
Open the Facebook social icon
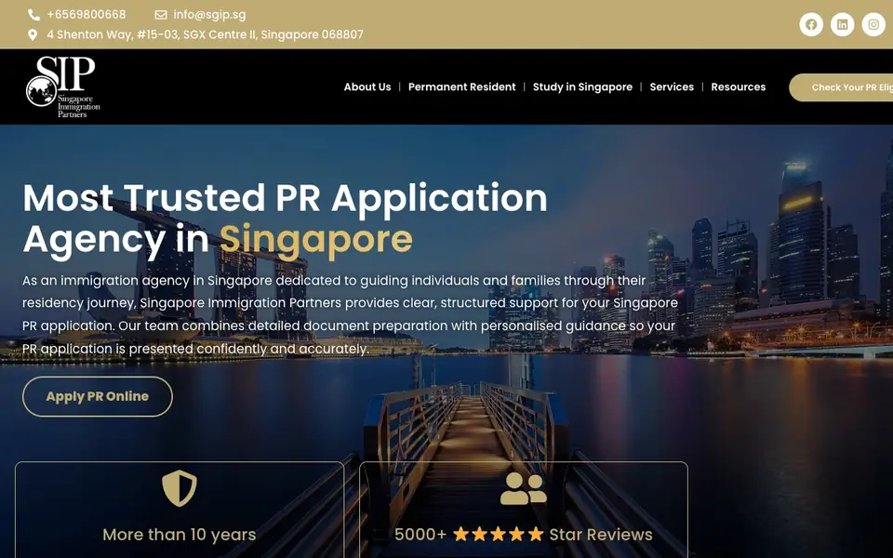click(811, 24)
